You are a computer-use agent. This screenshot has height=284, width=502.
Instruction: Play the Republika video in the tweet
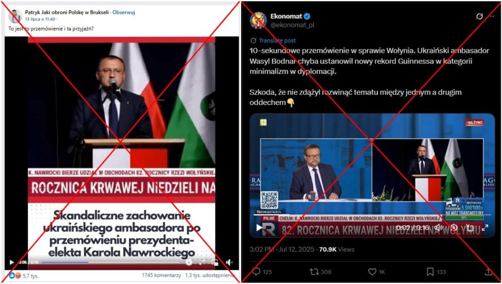click(260, 228)
